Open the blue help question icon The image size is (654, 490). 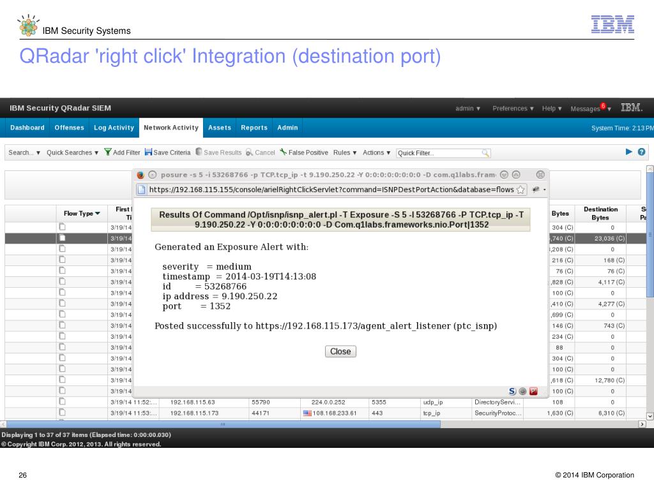pos(641,152)
